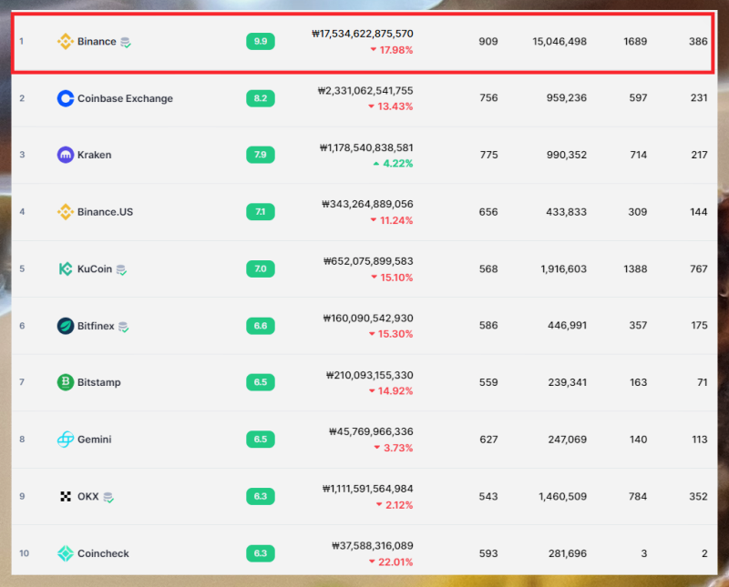Select Bitstamp volume ₩210,093,155,330
729x587 pixels.
click(370, 375)
